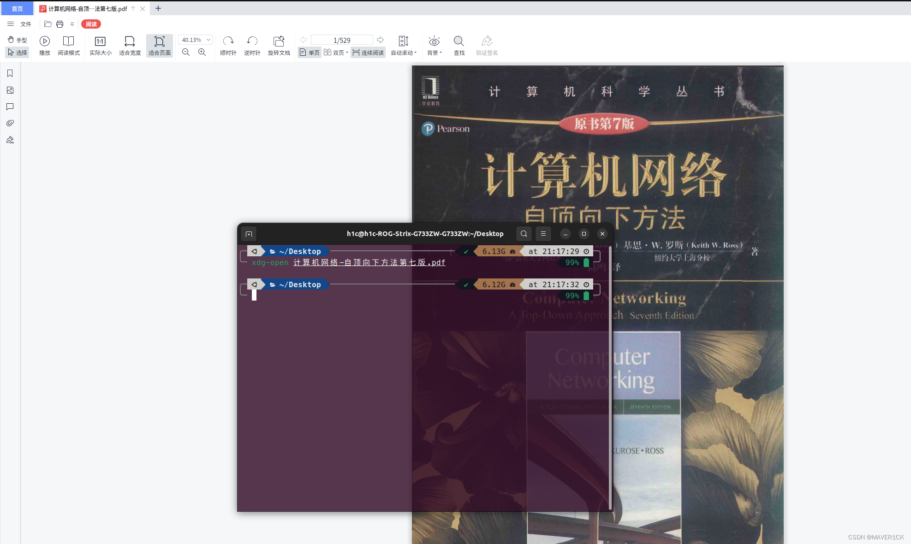Screen dimensions: 911x544
Task: Toggle 连续阅读 continuous reading
Action: point(368,53)
